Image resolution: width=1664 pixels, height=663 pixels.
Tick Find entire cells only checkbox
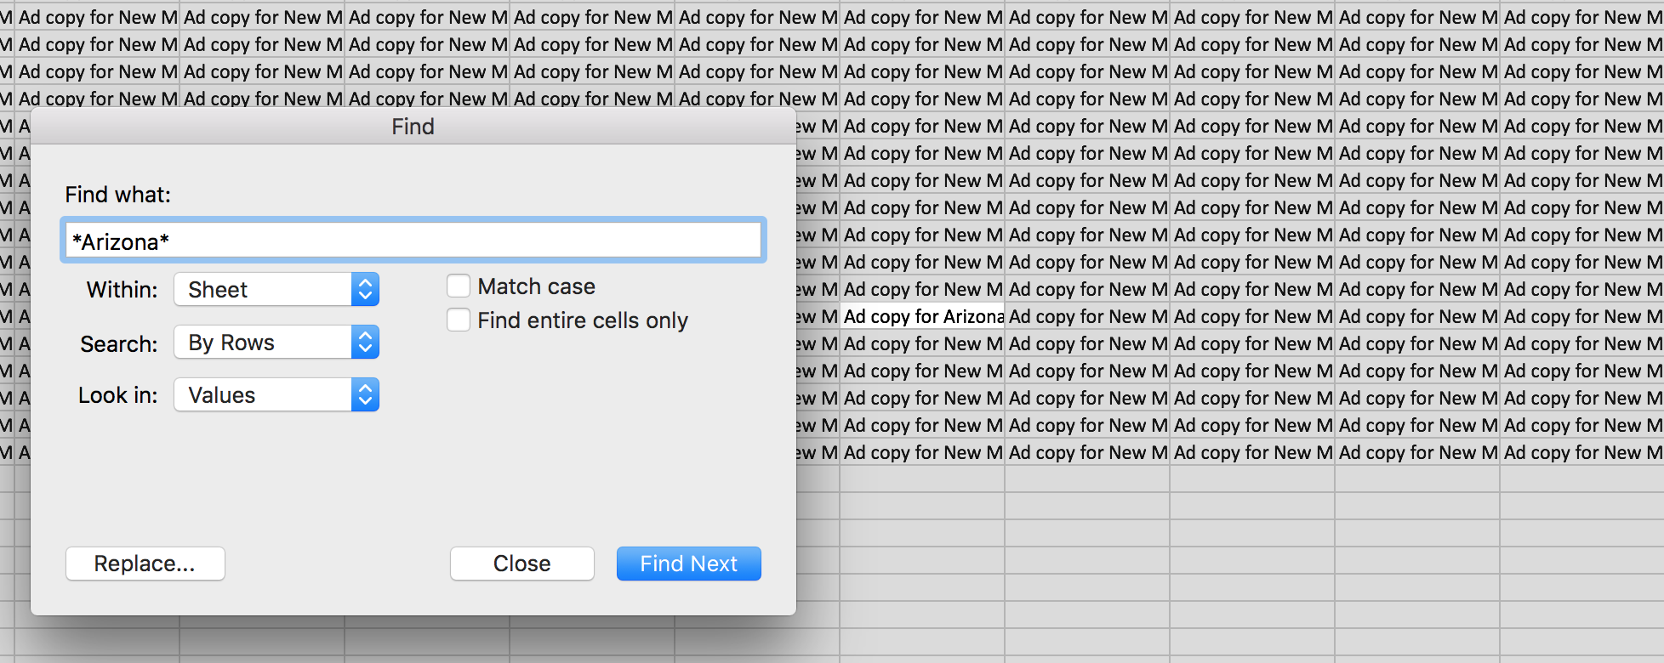tap(459, 320)
